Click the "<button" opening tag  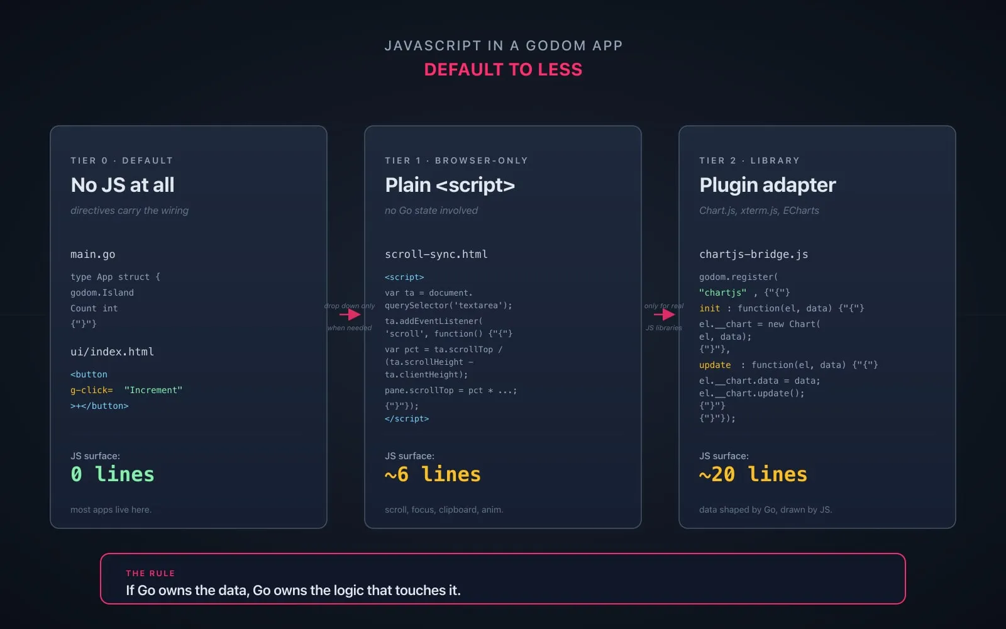89,374
